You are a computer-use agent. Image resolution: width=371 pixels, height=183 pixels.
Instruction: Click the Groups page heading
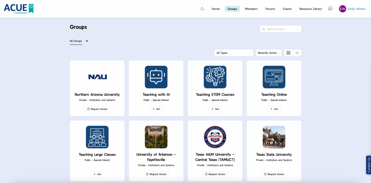pos(78,27)
